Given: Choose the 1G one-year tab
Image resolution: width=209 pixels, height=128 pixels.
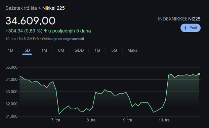Looking at the screenshot, I should pos(97,50).
